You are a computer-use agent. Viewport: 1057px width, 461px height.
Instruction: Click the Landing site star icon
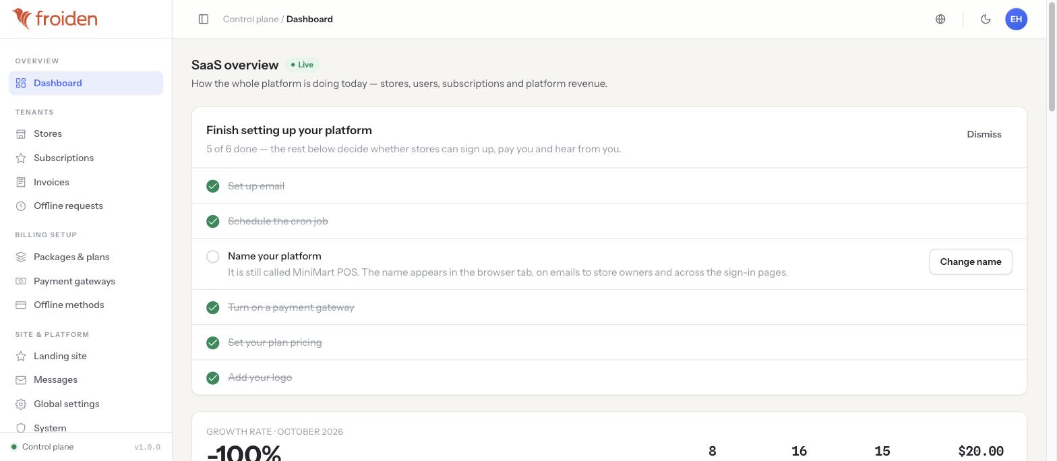[21, 356]
